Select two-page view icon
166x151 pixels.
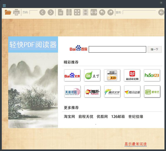point(69,12)
